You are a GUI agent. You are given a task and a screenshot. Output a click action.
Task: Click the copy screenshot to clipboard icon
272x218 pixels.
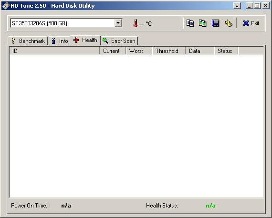click(x=203, y=23)
